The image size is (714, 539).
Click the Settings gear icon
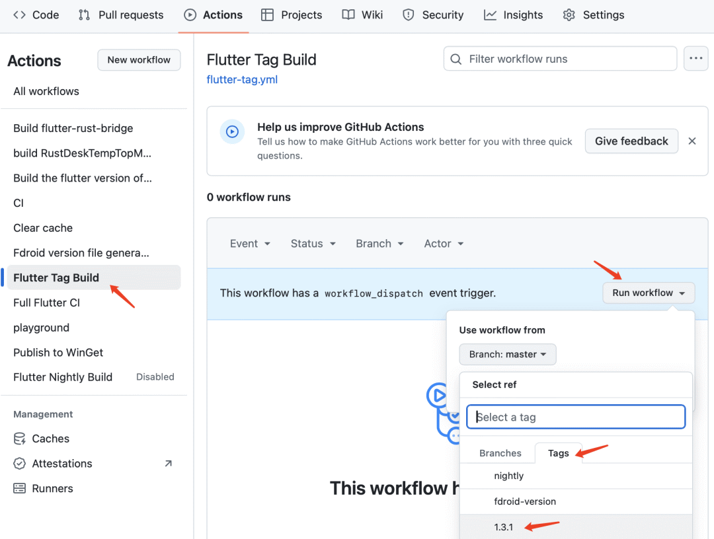pos(569,15)
